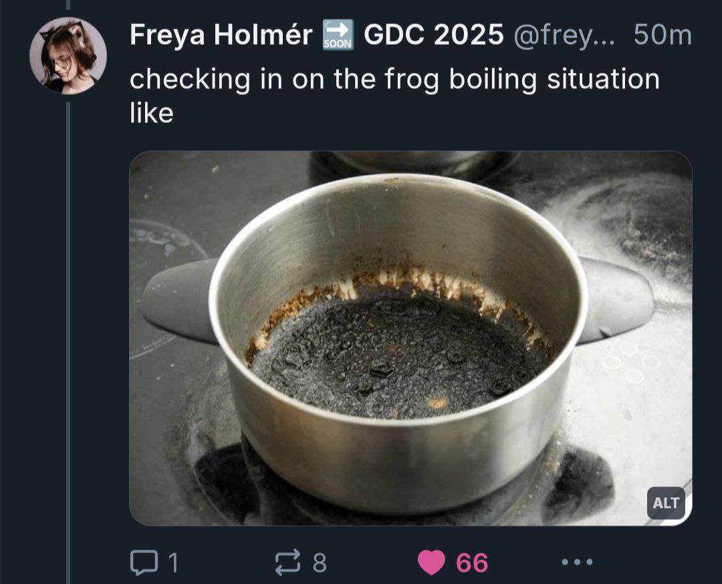Click the display name Freya Holmér

pyautogui.click(x=221, y=35)
